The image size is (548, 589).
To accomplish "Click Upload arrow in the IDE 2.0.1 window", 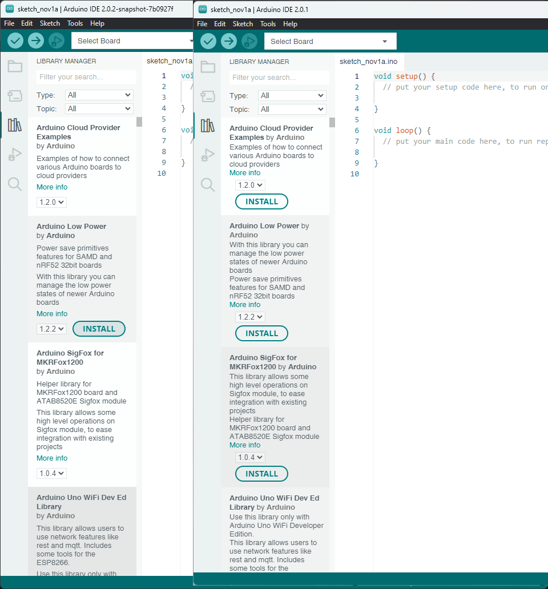I will (x=229, y=41).
